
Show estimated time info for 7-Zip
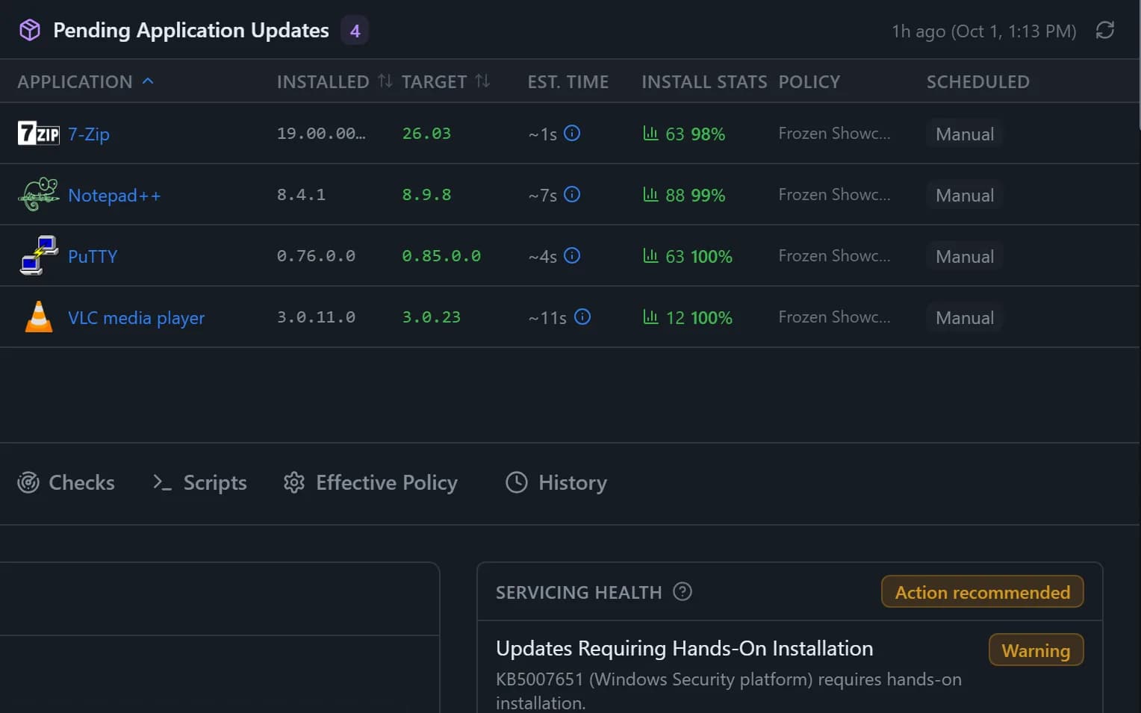(x=572, y=133)
